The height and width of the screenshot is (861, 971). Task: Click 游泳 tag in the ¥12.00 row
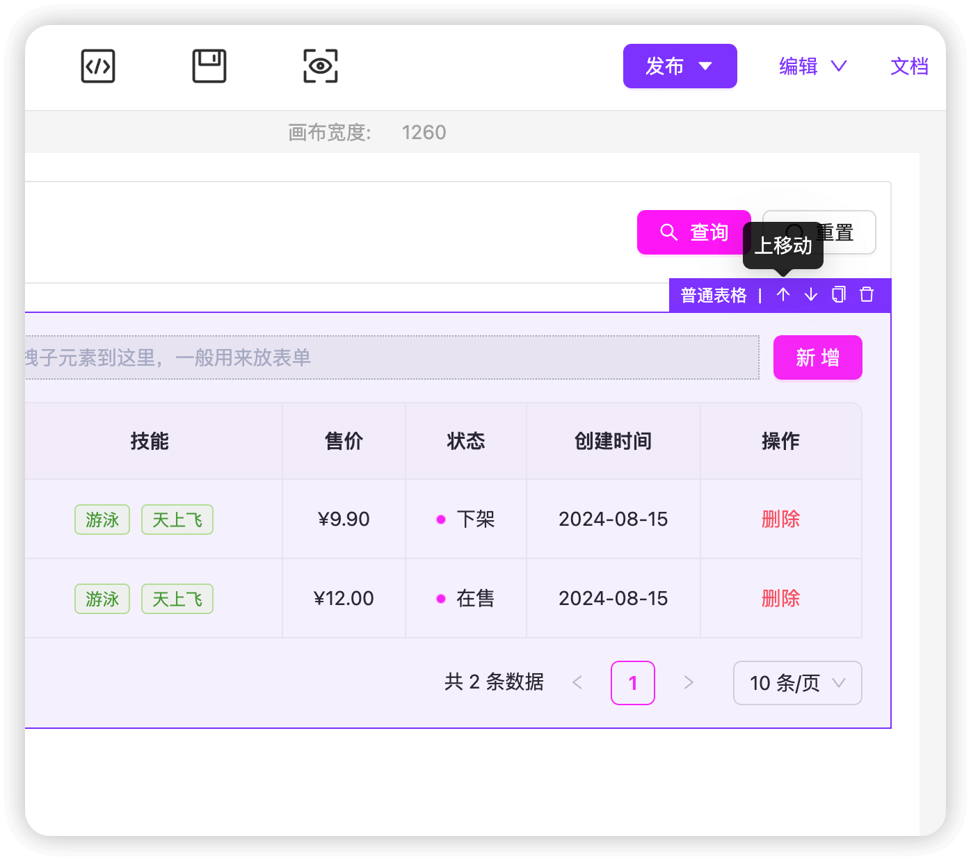[x=102, y=599]
